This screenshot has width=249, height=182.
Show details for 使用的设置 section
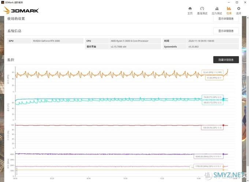pyautogui.click(x=226, y=19)
